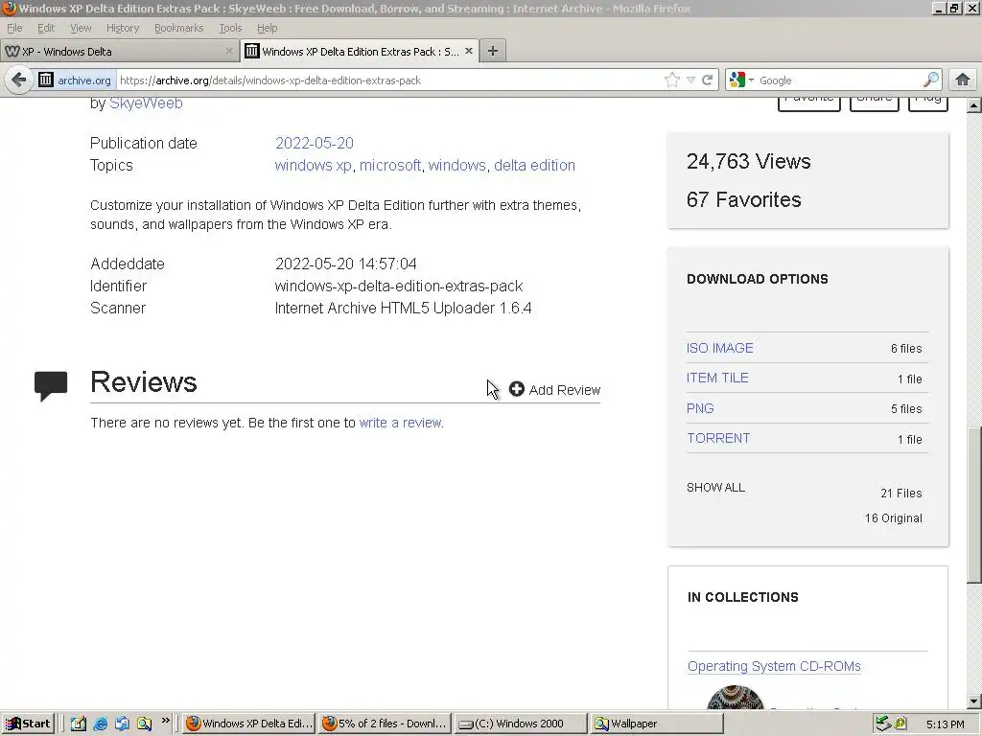The height and width of the screenshot is (736, 982).
Task: Switch to (C:) Windows 2000 taskbar window
Action: 521,724
